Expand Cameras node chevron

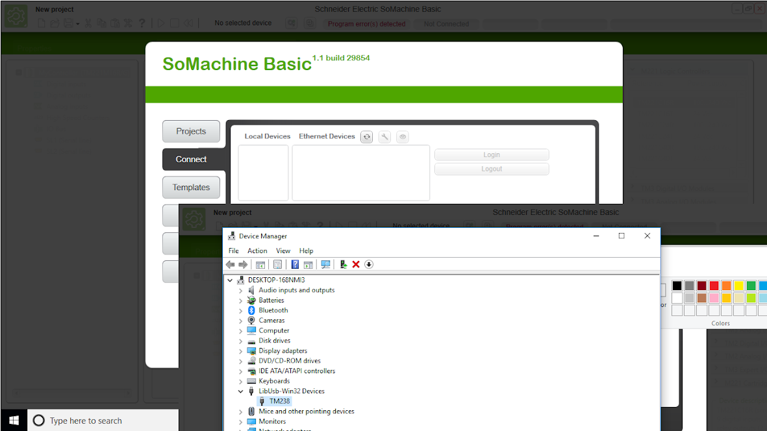click(x=241, y=321)
